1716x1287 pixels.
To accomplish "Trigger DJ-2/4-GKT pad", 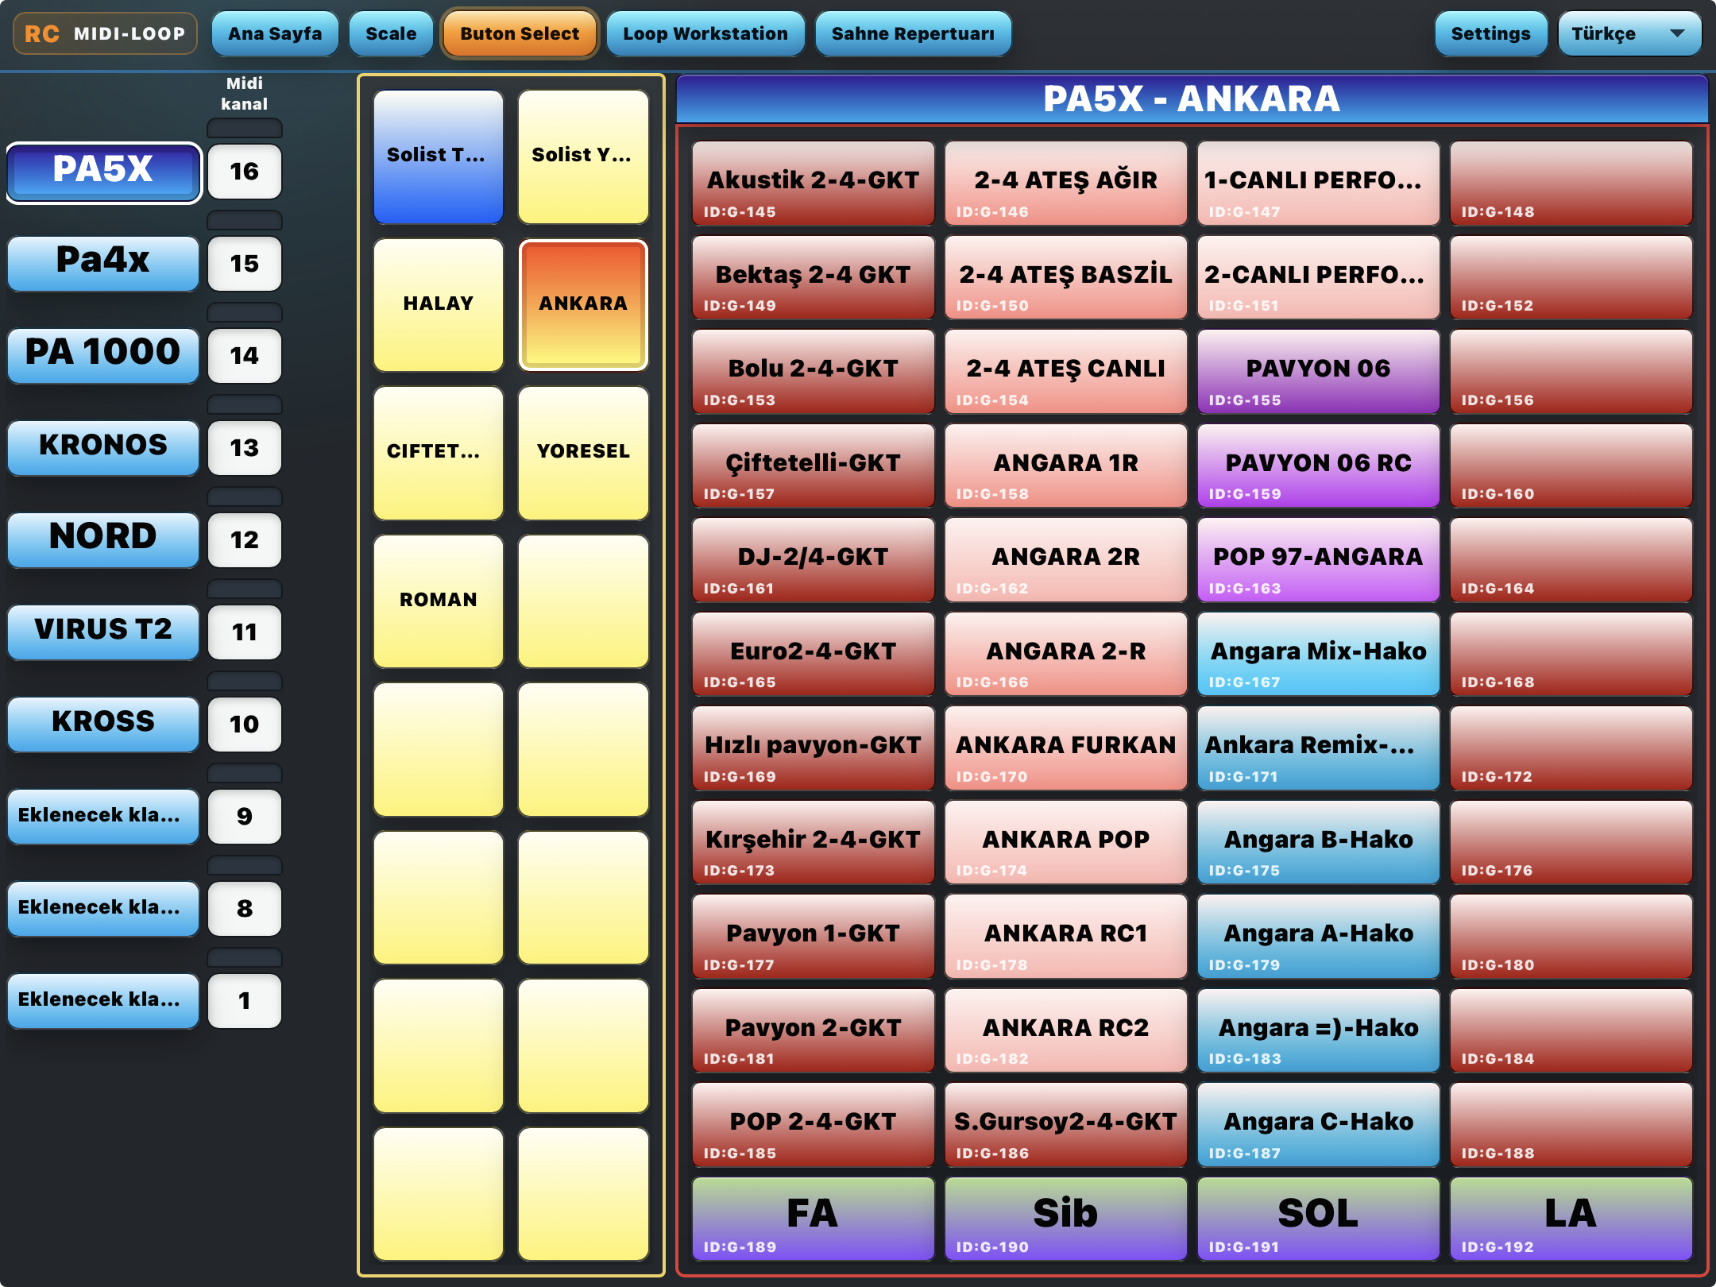I will coord(813,560).
